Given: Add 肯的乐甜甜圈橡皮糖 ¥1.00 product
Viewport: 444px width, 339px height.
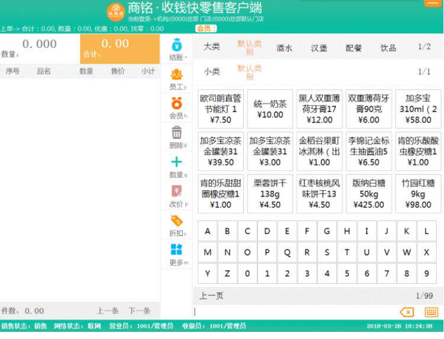Looking at the screenshot, I should [x=221, y=194].
